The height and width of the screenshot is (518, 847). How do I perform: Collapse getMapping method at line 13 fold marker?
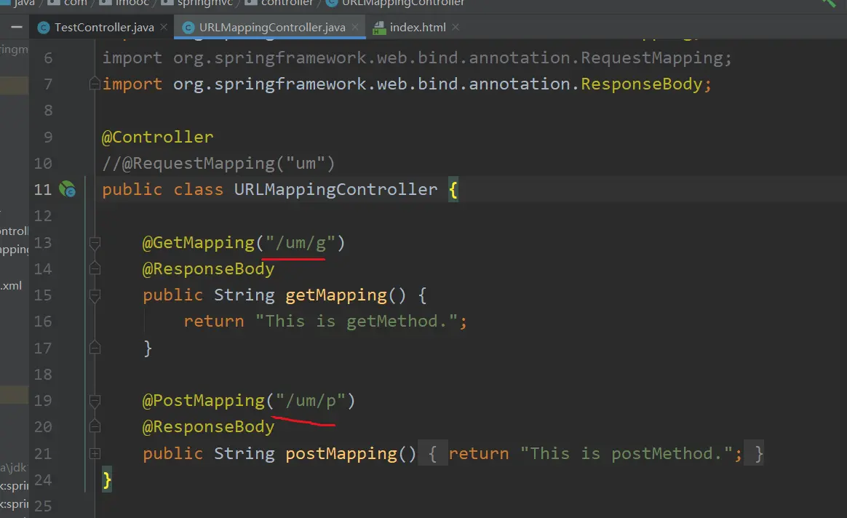click(95, 242)
